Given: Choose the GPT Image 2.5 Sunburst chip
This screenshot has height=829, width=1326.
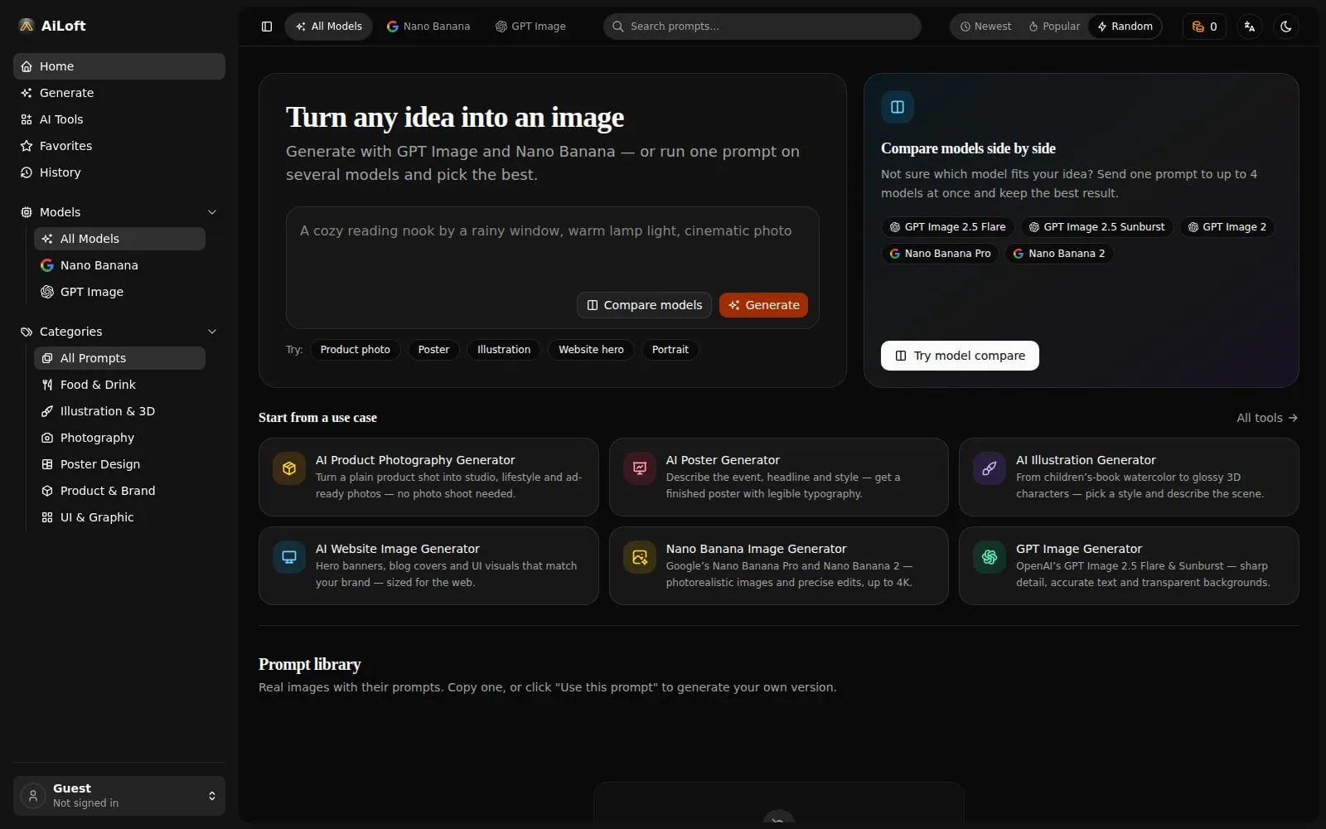Looking at the screenshot, I should [x=1096, y=227].
